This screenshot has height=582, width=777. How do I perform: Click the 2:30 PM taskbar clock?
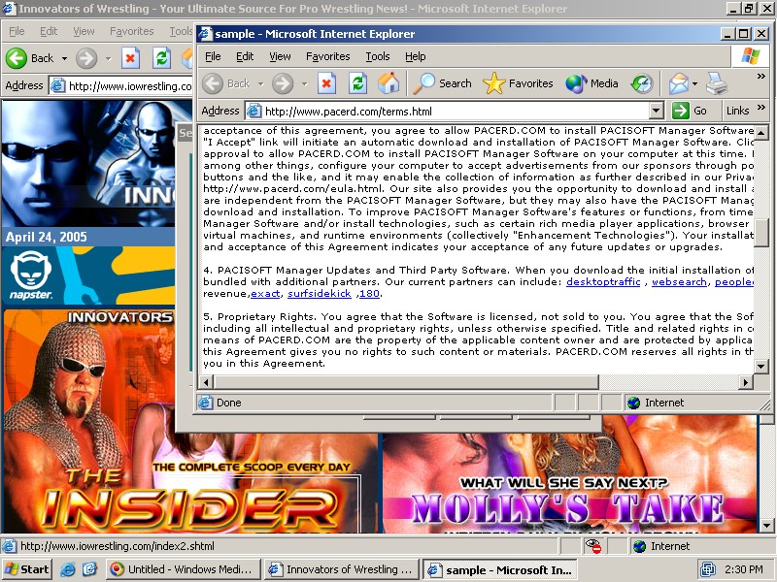pyautogui.click(x=744, y=569)
